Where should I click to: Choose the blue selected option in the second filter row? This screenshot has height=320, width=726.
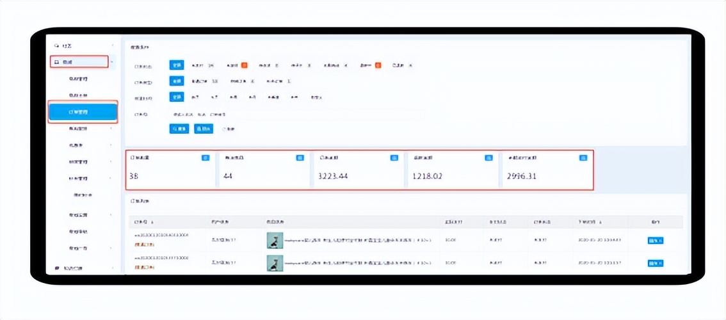pos(177,81)
